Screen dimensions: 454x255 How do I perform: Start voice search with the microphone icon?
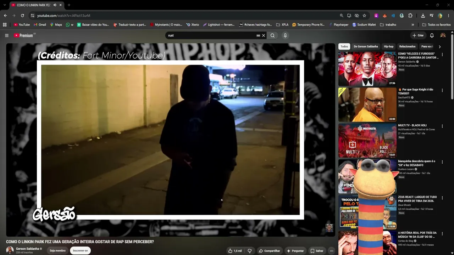click(285, 35)
